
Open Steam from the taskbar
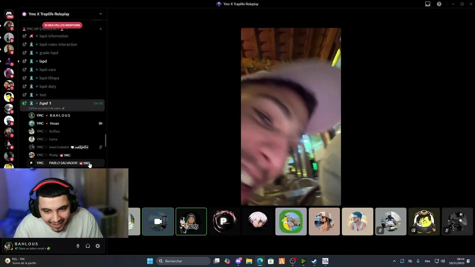(314, 261)
